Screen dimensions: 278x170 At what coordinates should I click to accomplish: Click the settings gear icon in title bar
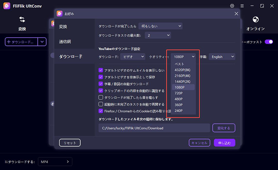coord(242,6)
